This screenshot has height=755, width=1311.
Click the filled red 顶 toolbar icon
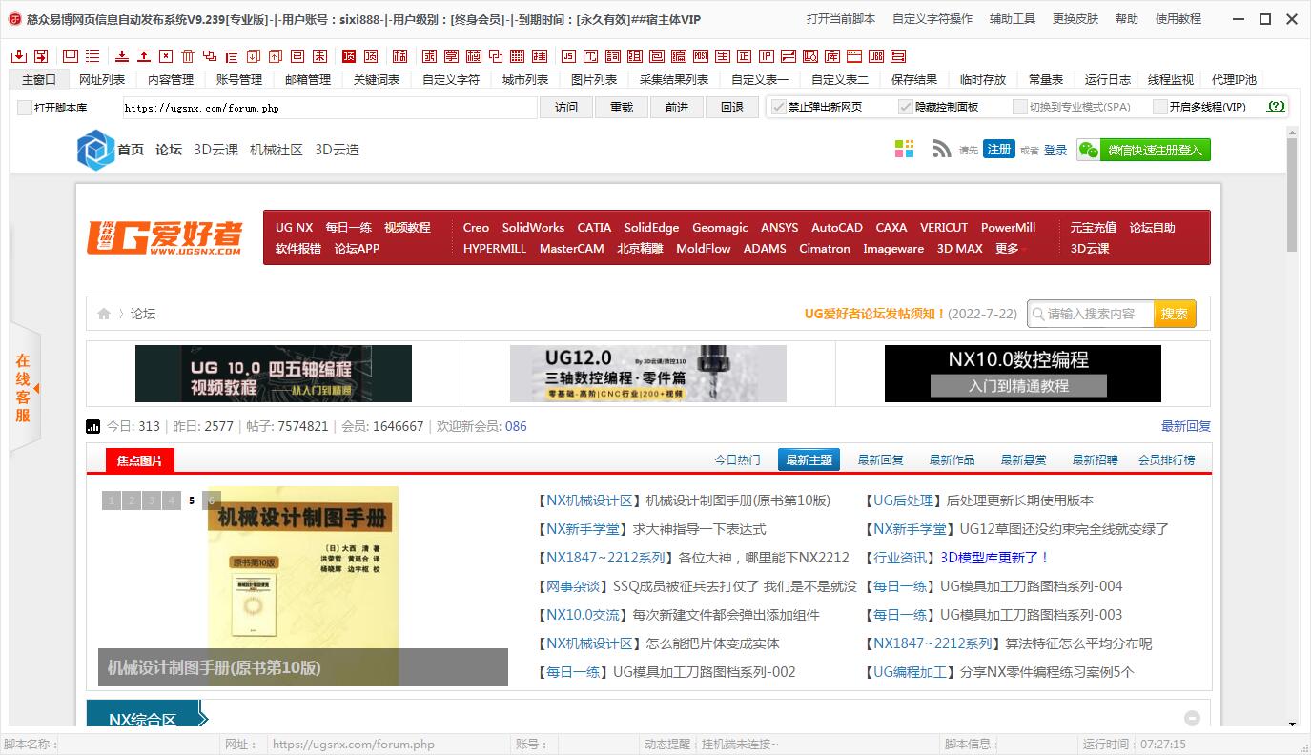348,56
